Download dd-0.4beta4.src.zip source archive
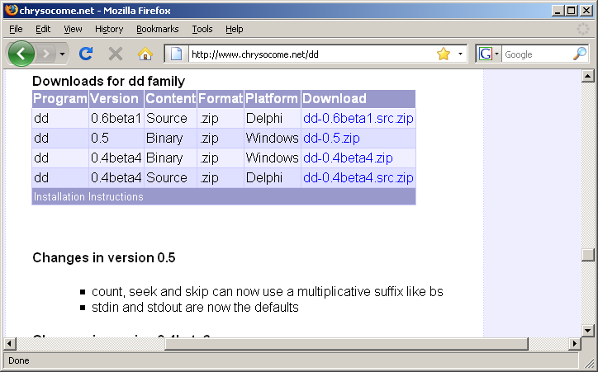 pos(358,177)
